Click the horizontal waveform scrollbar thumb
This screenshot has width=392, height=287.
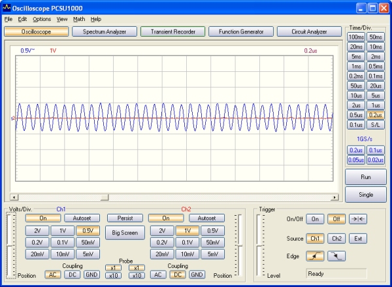(104, 197)
